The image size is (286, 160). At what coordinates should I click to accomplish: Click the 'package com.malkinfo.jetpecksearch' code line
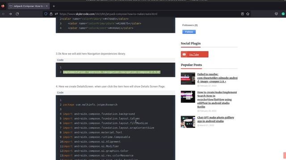click(90, 105)
